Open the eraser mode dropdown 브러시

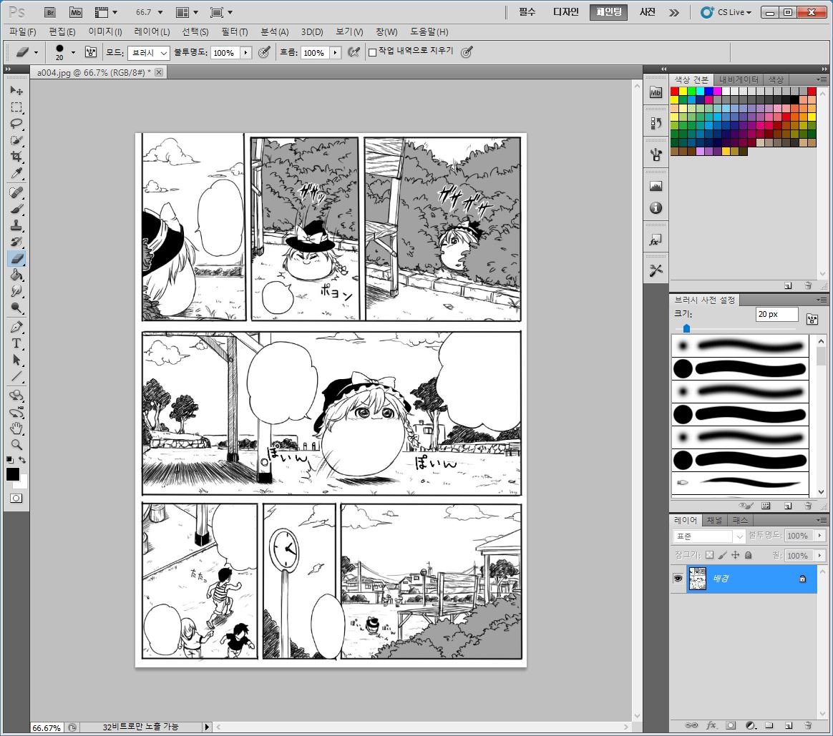pyautogui.click(x=149, y=53)
